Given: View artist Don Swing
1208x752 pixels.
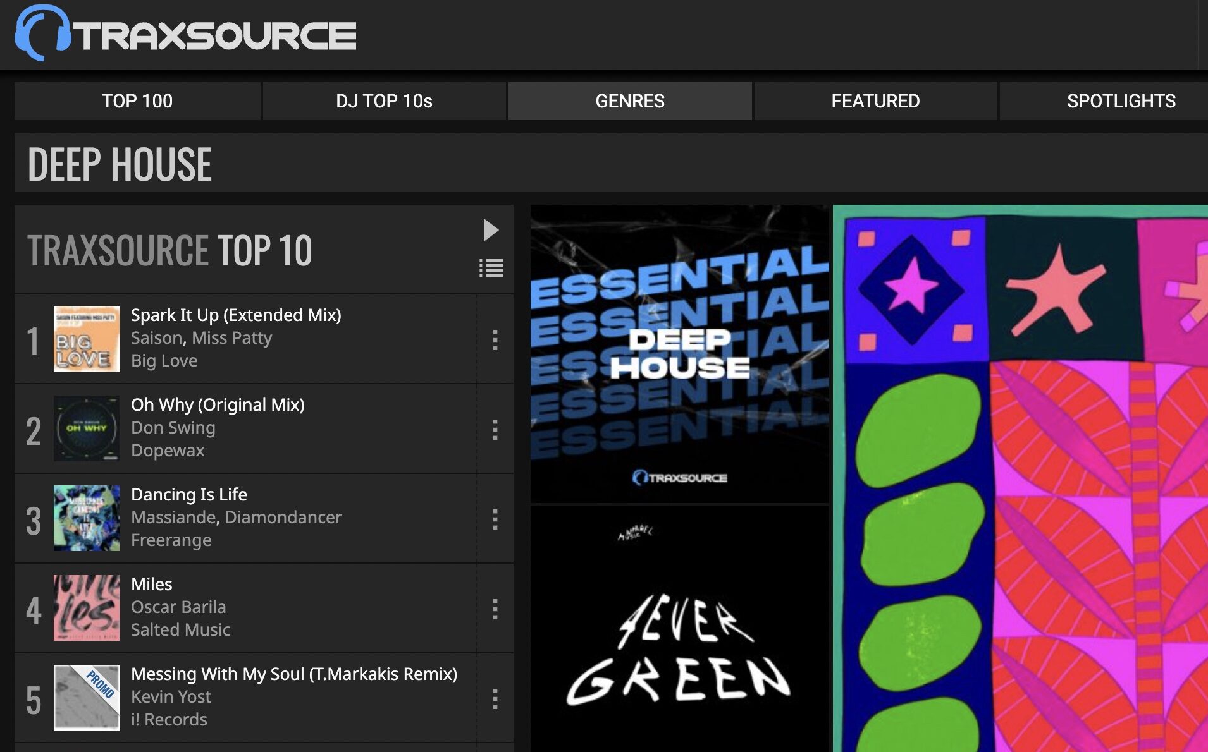Looking at the screenshot, I should point(173,428).
